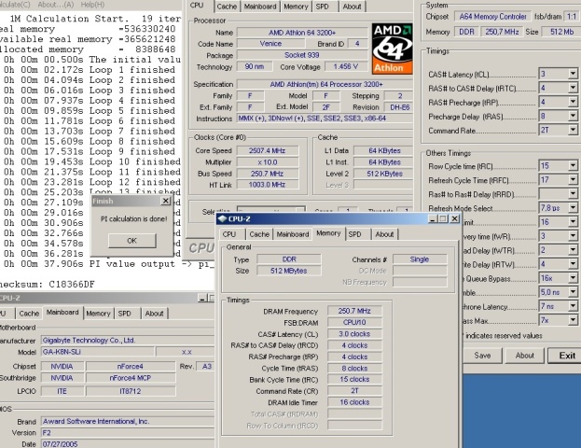The image size is (581, 448).
Task: Expand the Refresh Mode Select dropdown
Action: click(573, 208)
